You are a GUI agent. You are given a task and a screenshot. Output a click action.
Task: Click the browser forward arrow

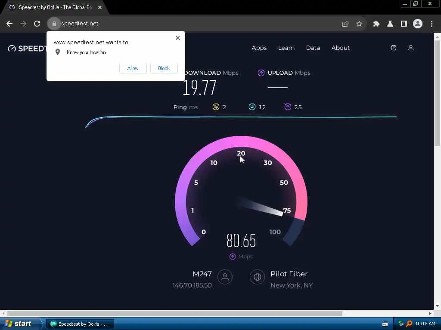[23, 24]
